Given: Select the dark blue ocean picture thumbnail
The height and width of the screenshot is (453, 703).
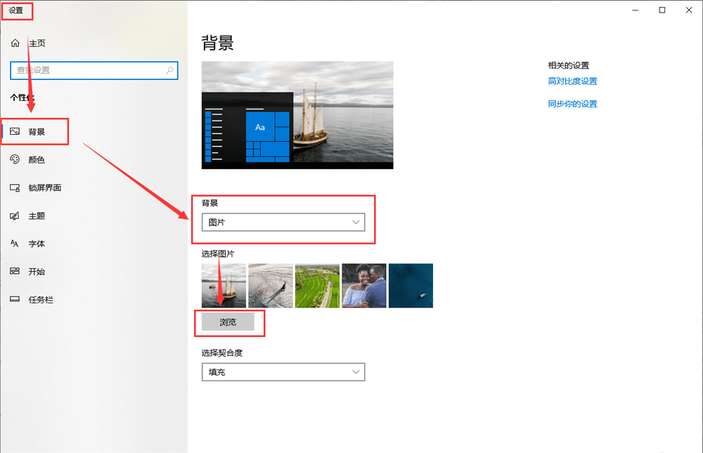Looking at the screenshot, I should [x=411, y=286].
